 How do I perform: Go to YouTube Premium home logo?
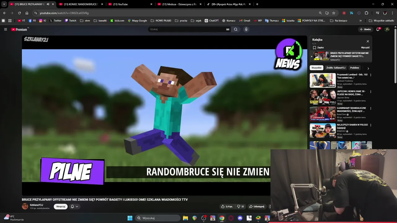point(20,29)
